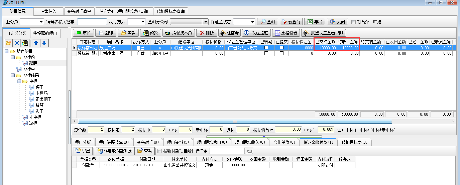Tick 按收付款项目统计保证金 checkbox
460x185 pixels.
point(159,151)
